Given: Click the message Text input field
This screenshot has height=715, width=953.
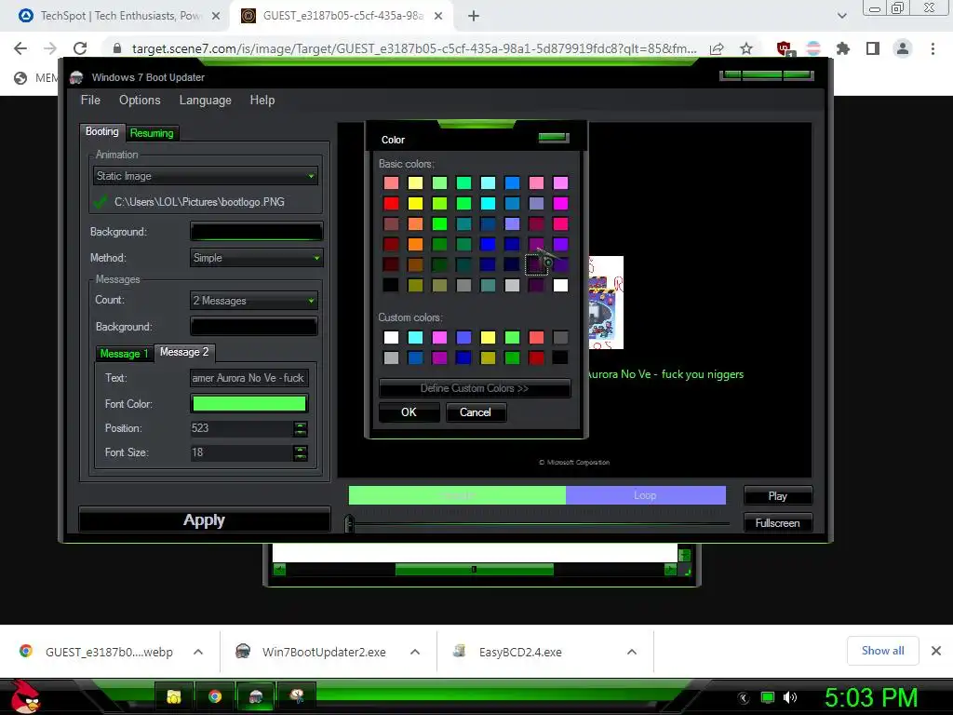Looking at the screenshot, I should point(249,378).
